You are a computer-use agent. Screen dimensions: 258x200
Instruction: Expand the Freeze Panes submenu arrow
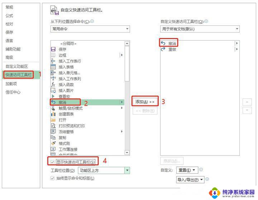tap(122, 131)
